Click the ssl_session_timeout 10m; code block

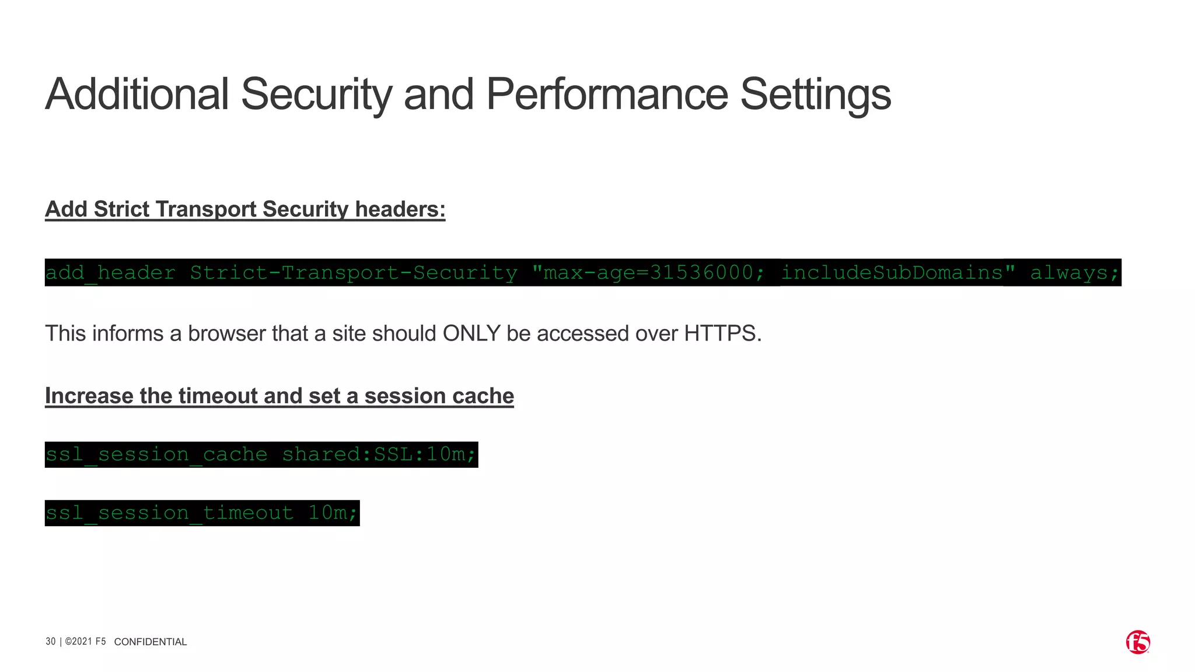202,513
